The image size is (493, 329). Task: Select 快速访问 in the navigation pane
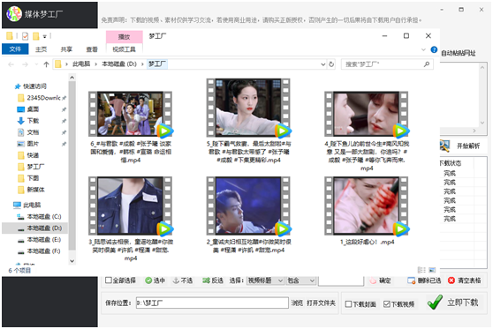[x=31, y=86]
